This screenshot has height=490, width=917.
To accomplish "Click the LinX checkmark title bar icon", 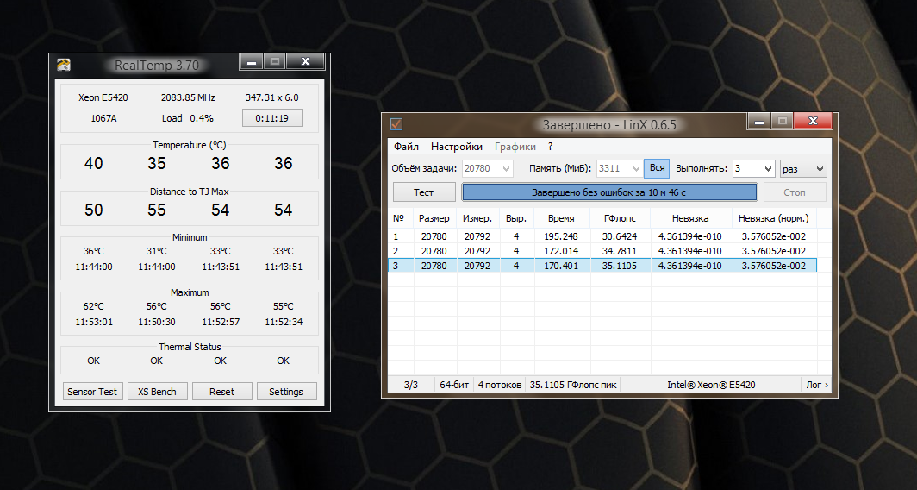I will [x=396, y=123].
